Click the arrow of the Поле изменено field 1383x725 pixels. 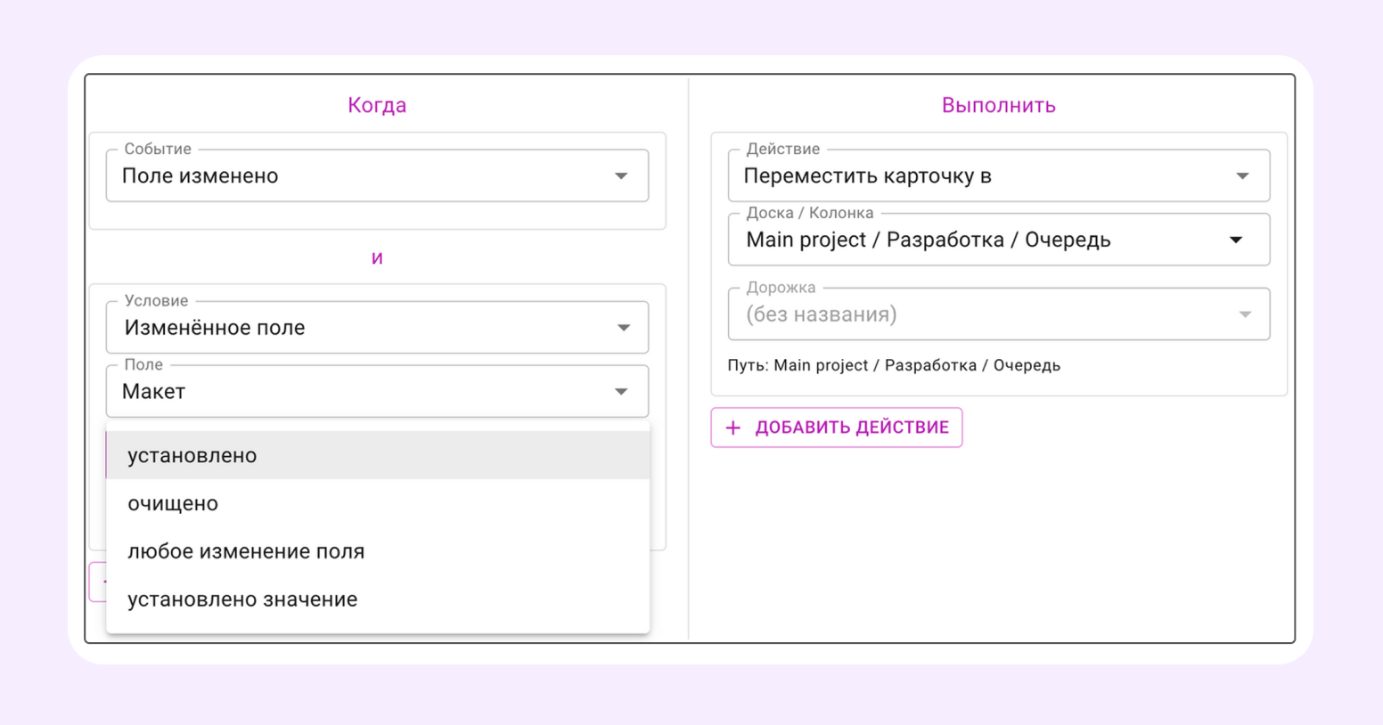tap(621, 176)
